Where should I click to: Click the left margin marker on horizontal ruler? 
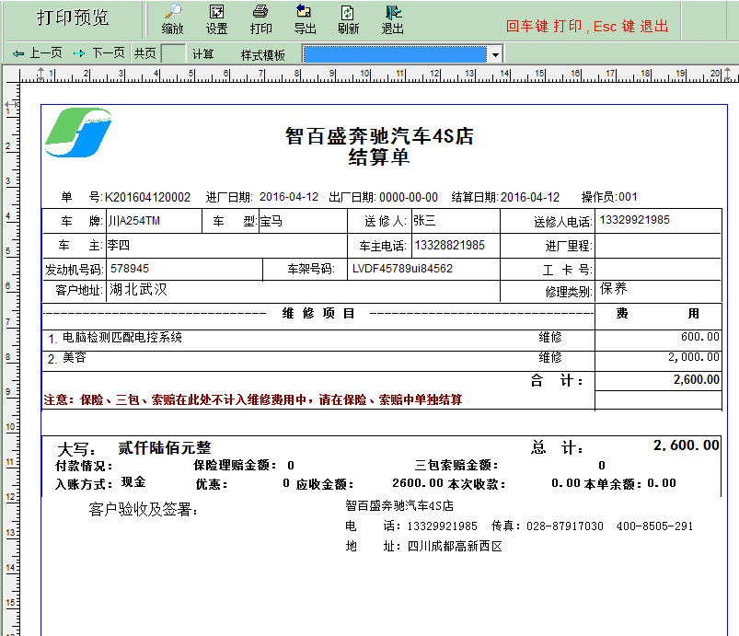coord(40,73)
